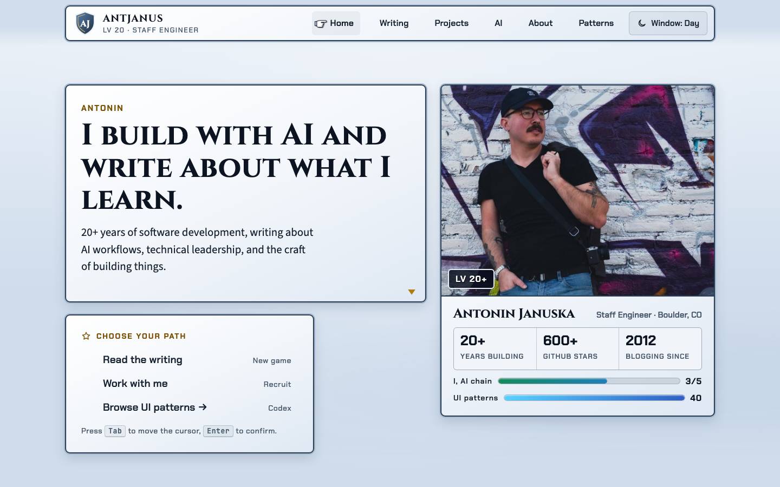Click the 2012 Blogging Since stat

click(660, 348)
